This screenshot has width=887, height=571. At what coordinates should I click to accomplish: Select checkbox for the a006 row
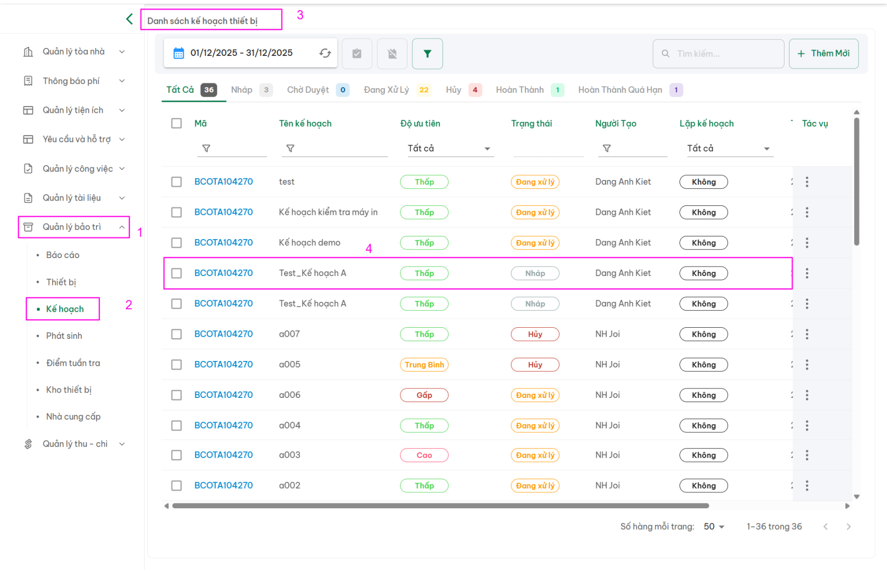coord(176,395)
